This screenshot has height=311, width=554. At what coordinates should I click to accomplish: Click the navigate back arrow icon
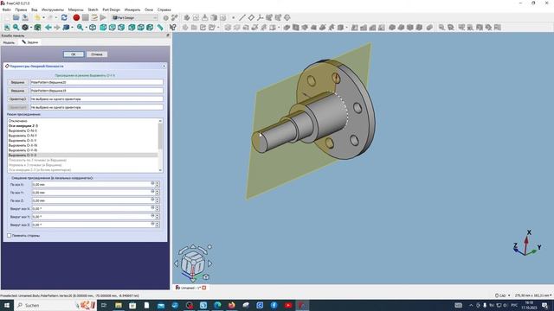pyautogui.click(x=48, y=27)
